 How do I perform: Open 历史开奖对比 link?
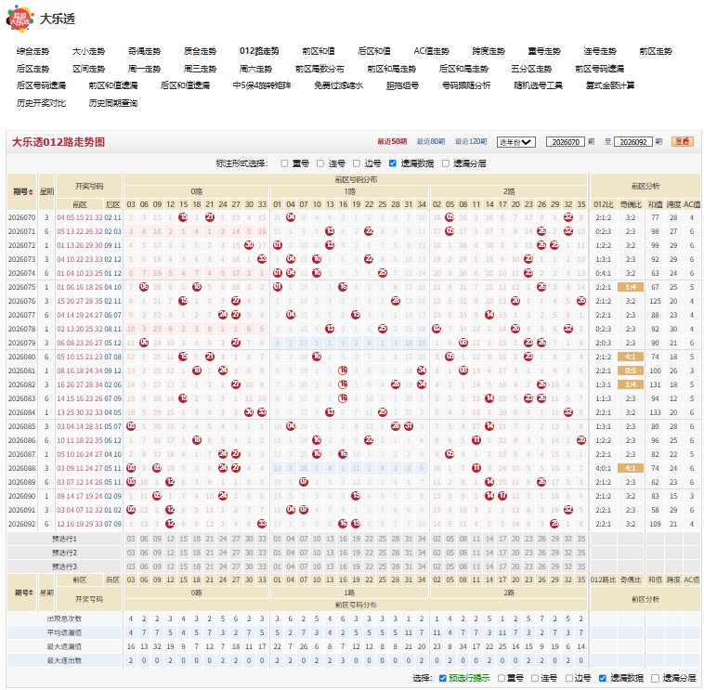[41, 103]
